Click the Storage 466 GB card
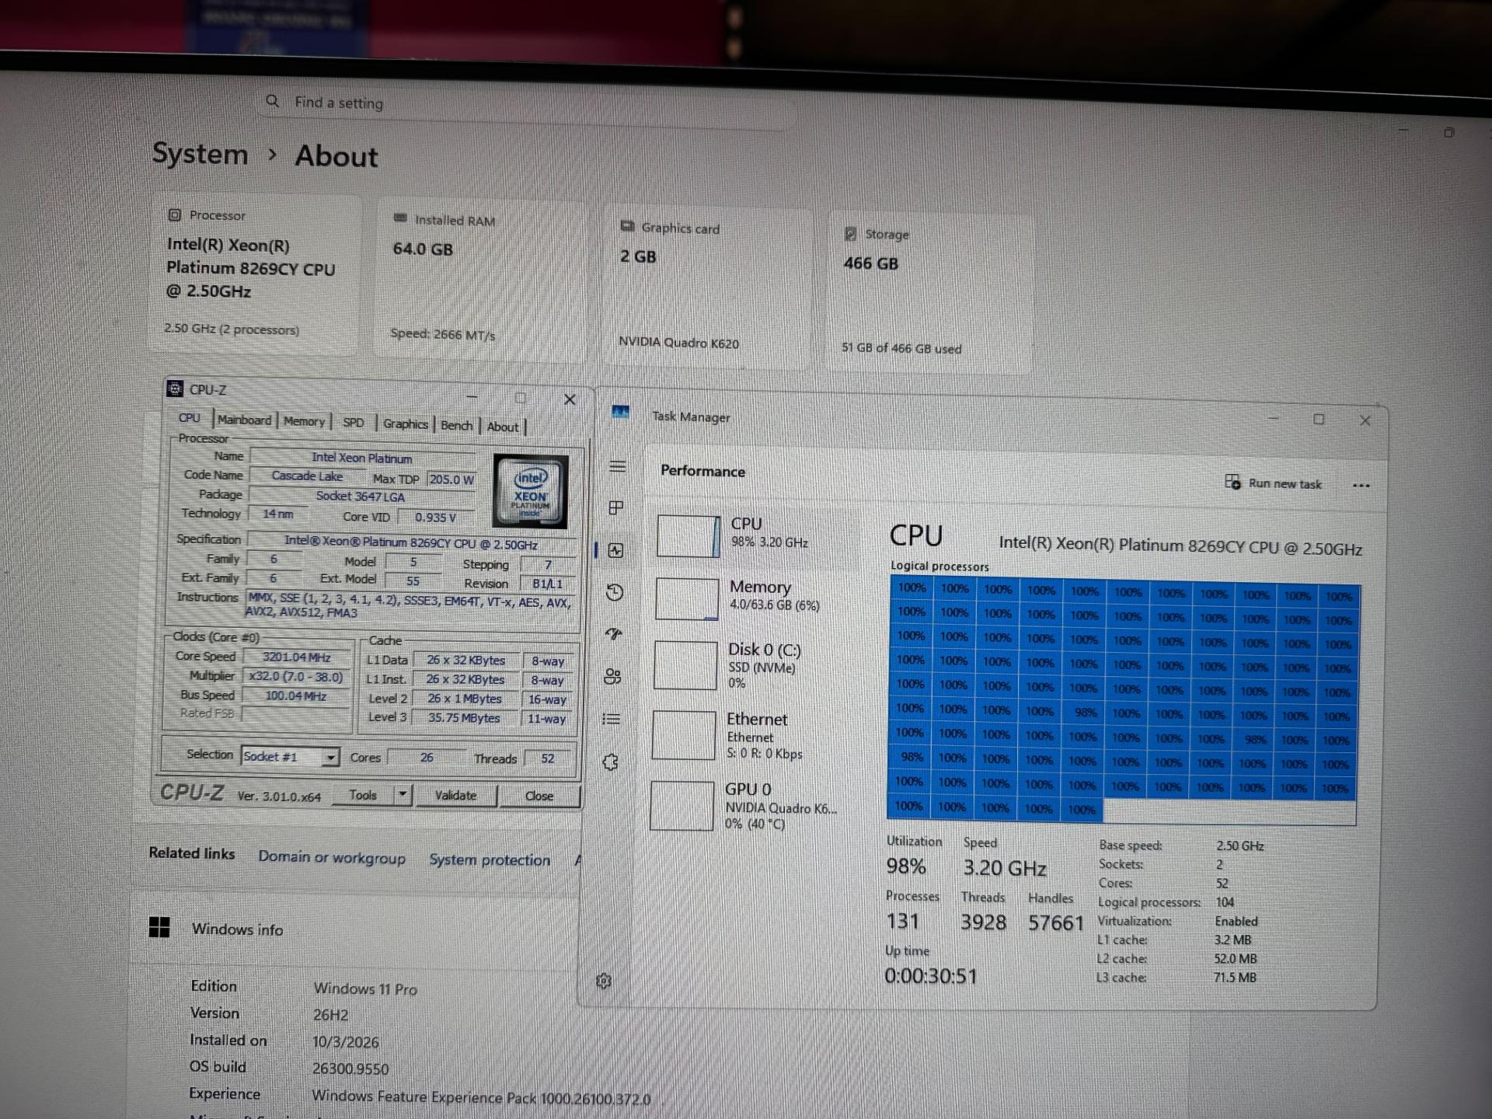Viewport: 1492px width, 1119px height. click(929, 292)
